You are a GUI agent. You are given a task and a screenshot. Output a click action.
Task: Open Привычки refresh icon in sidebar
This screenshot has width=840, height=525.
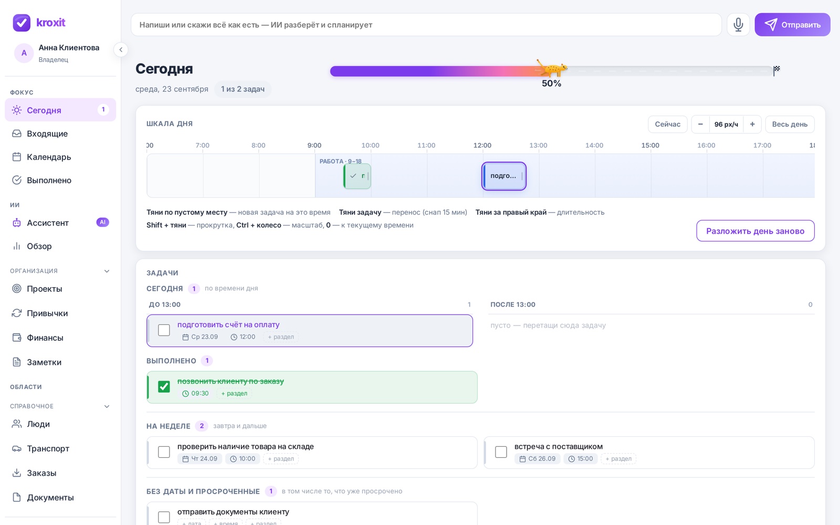pos(17,313)
